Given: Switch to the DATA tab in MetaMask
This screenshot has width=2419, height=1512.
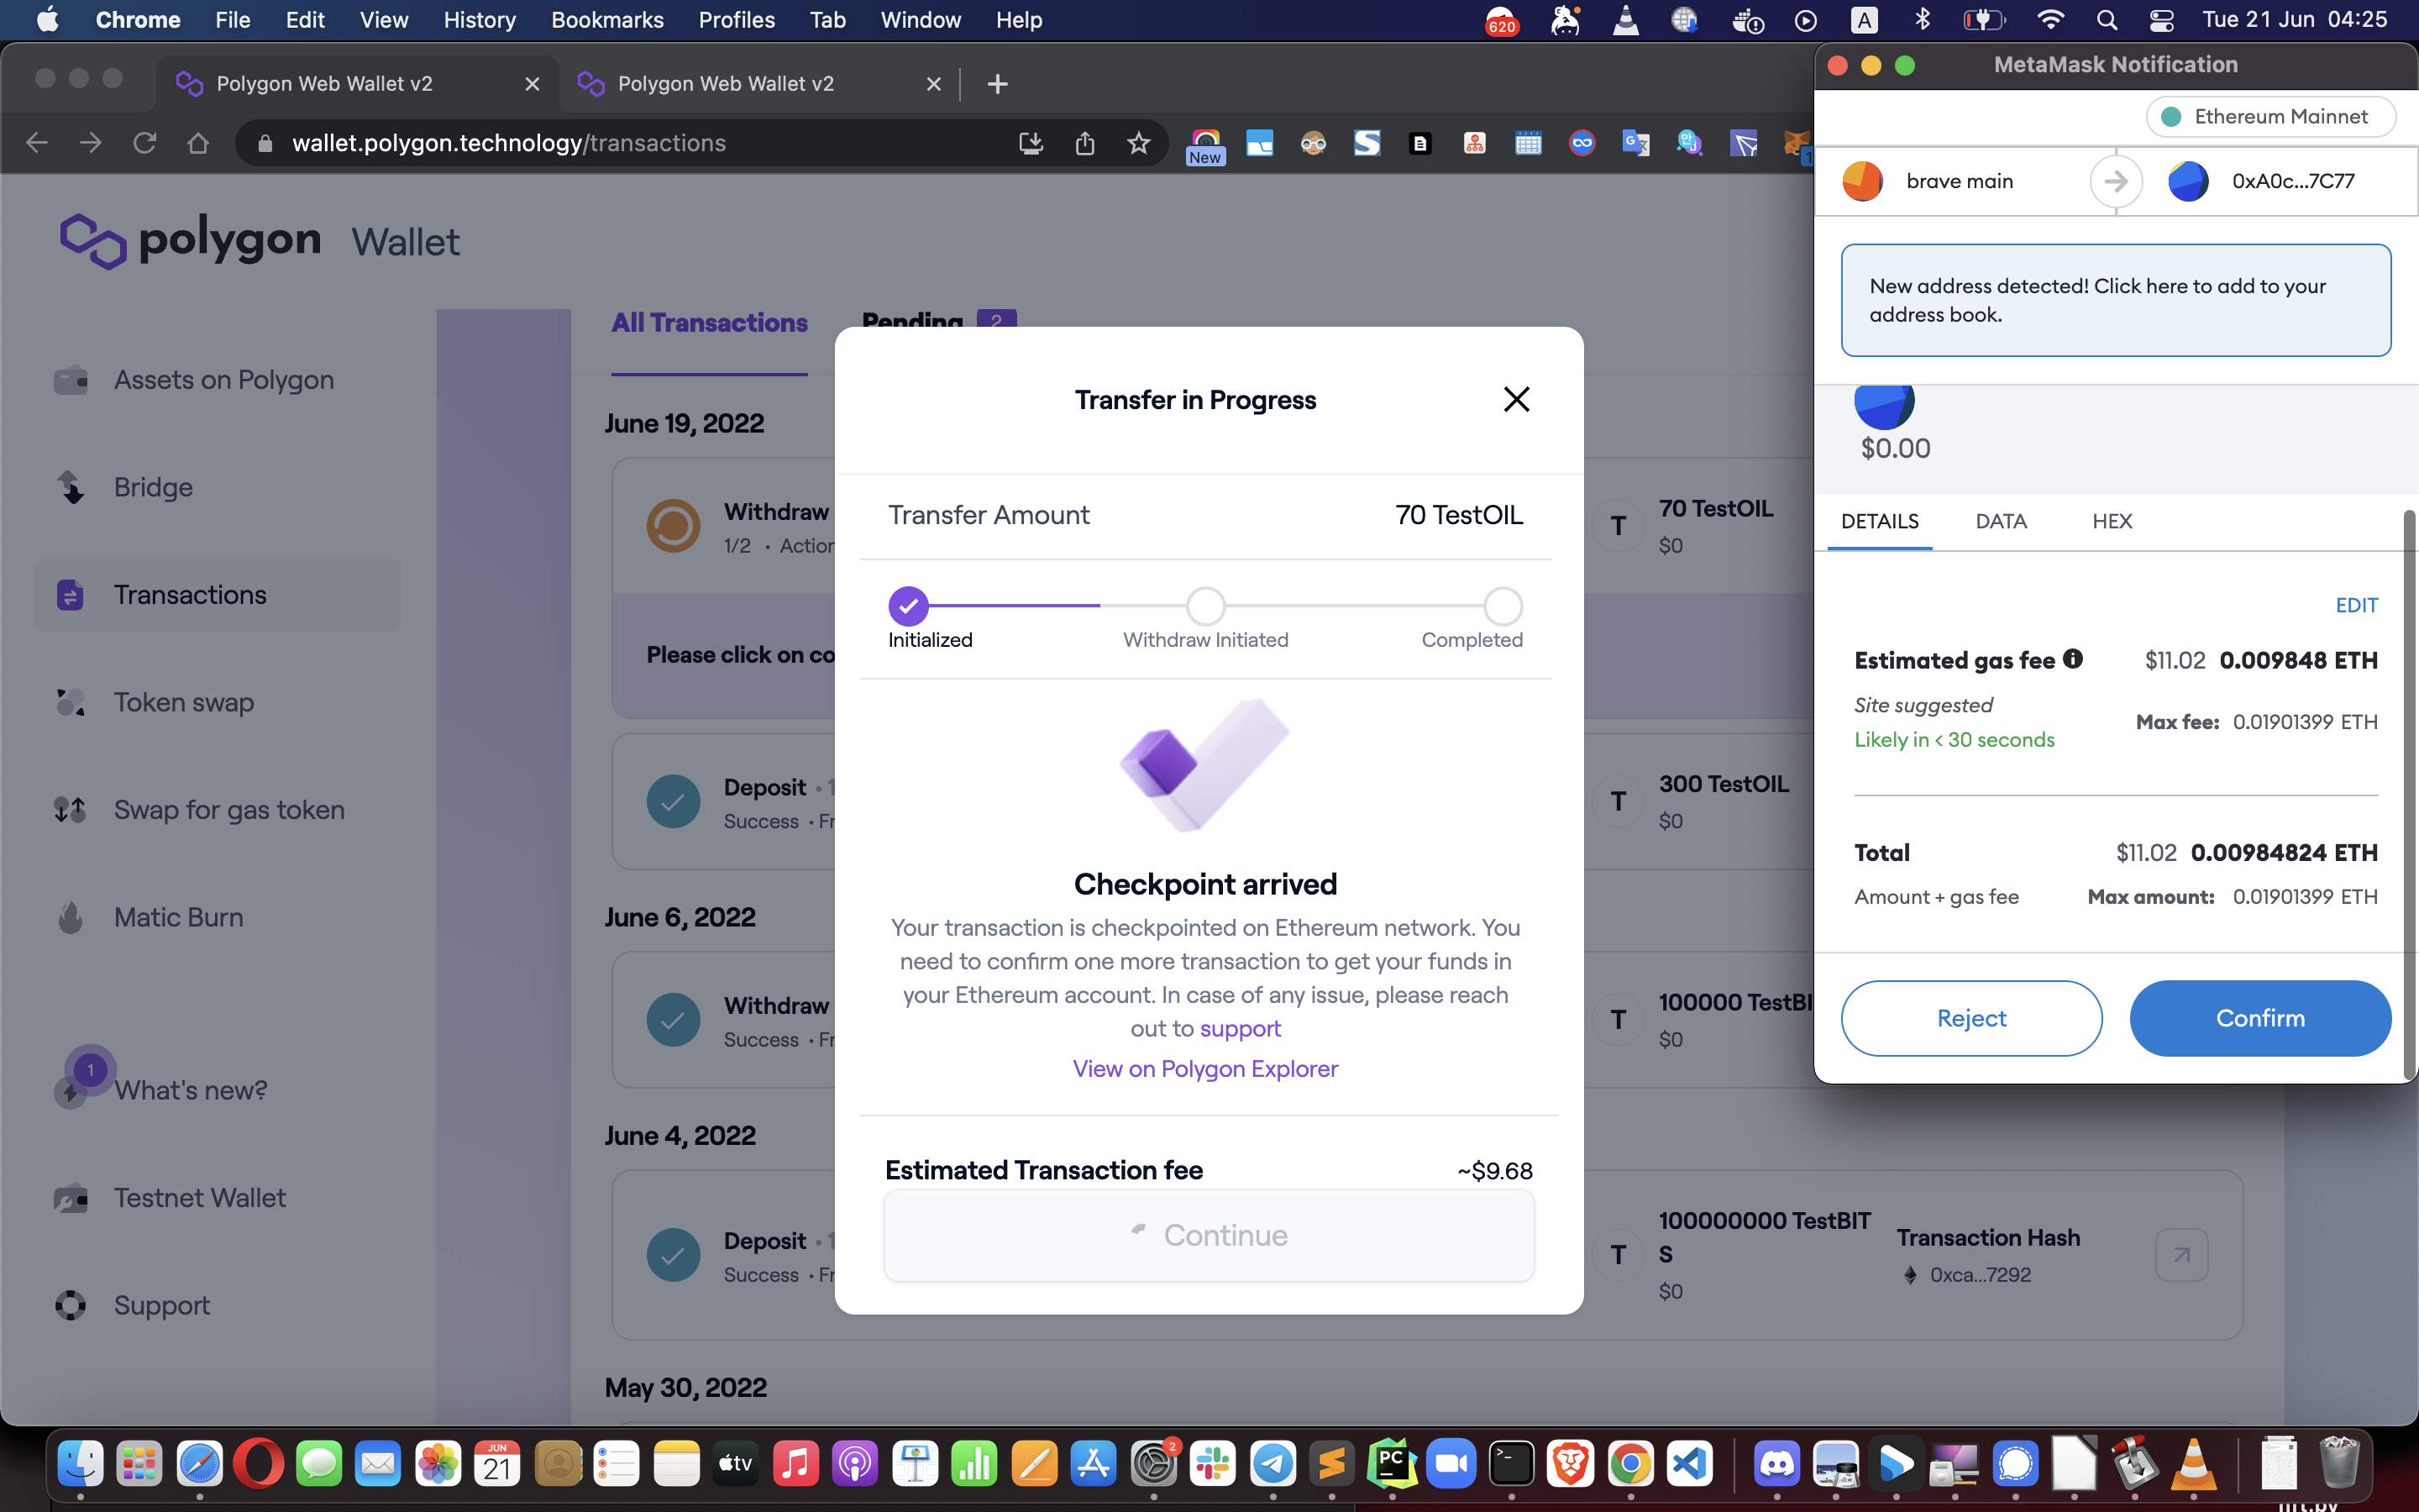Looking at the screenshot, I should point(2000,521).
